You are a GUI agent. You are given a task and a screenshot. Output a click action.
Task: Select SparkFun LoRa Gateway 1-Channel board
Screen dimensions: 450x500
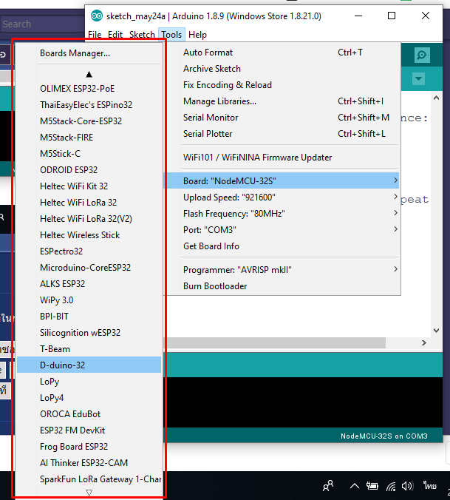pyautogui.click(x=89, y=479)
